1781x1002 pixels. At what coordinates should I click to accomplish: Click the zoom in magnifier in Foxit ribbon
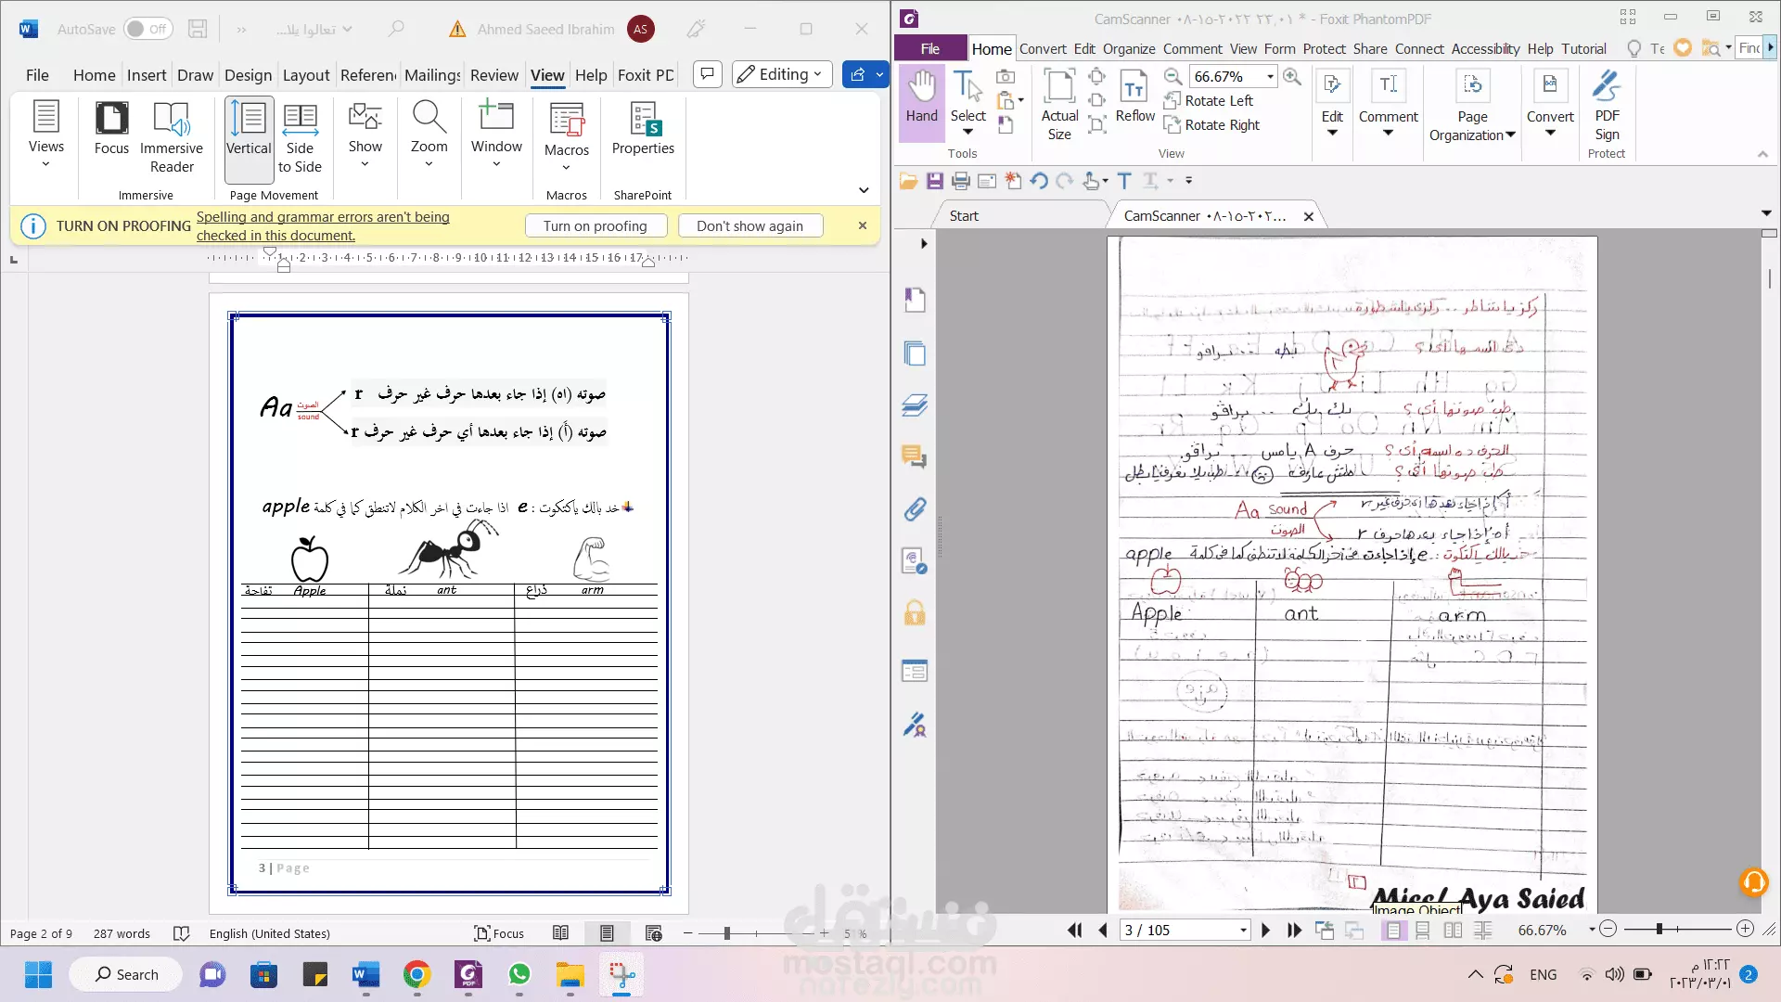(1291, 76)
